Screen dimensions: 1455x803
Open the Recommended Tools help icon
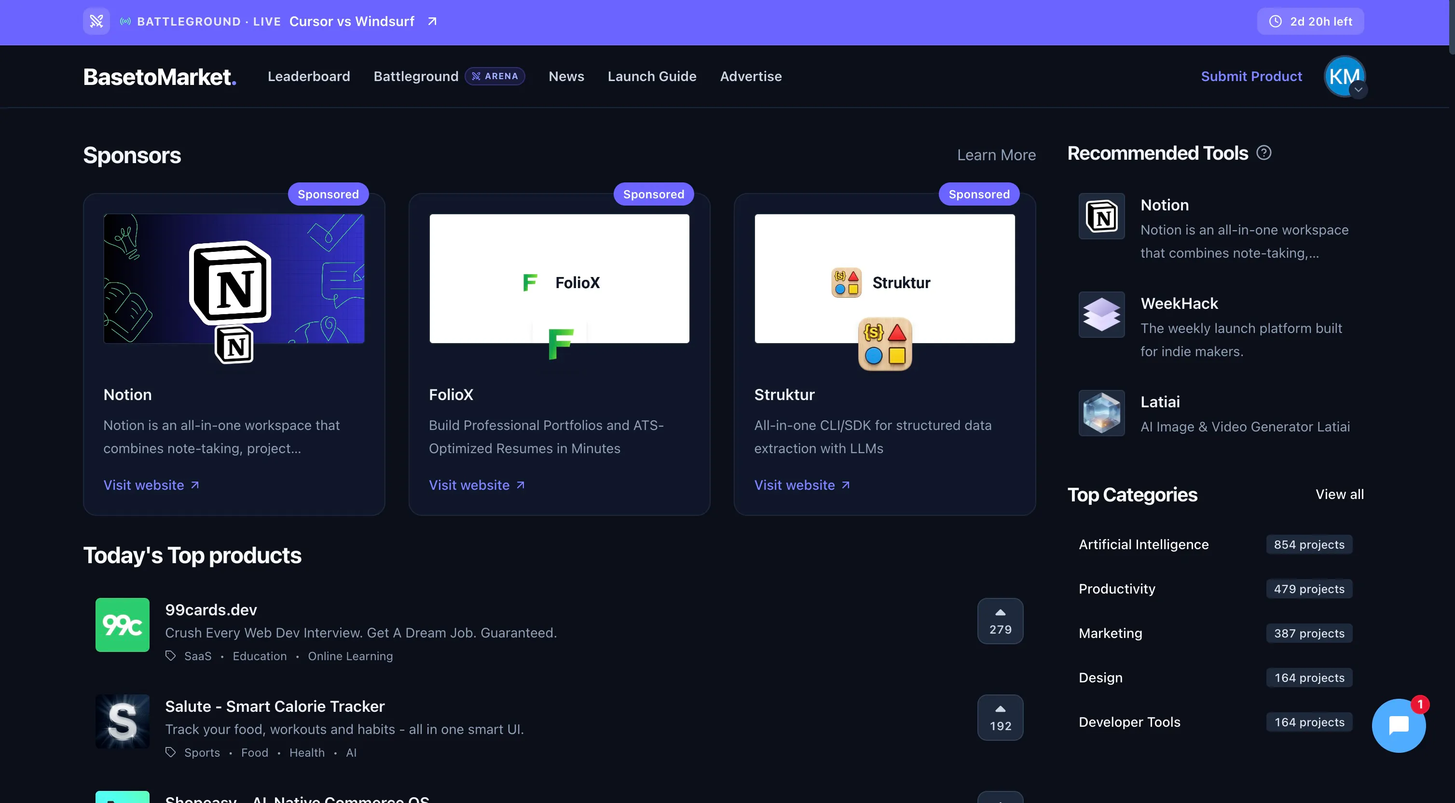point(1264,152)
